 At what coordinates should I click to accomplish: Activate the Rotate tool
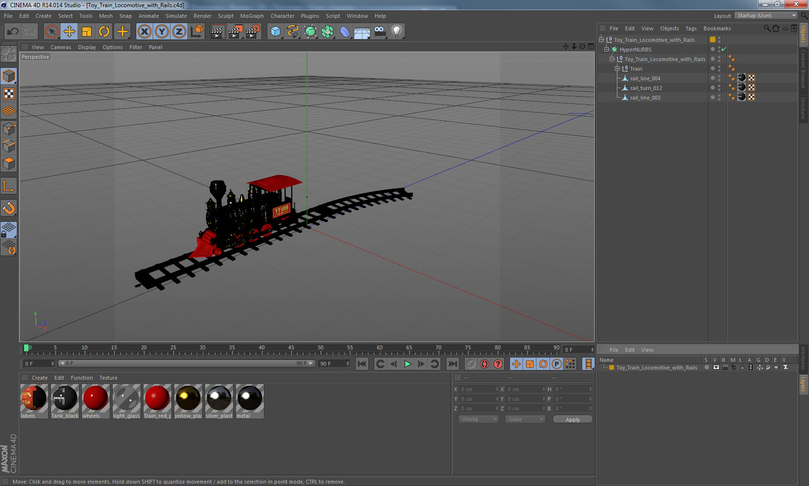click(x=104, y=32)
